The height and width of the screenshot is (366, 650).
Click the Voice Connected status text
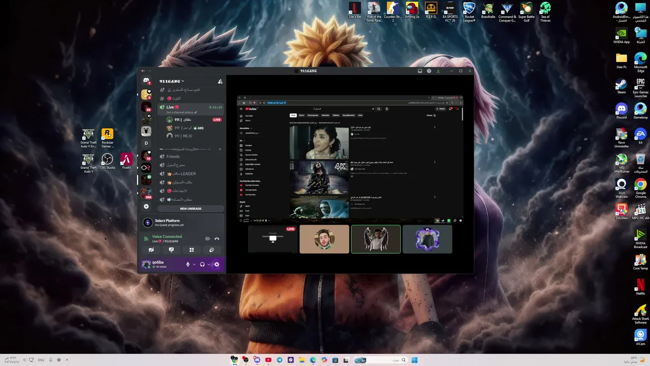(167, 236)
